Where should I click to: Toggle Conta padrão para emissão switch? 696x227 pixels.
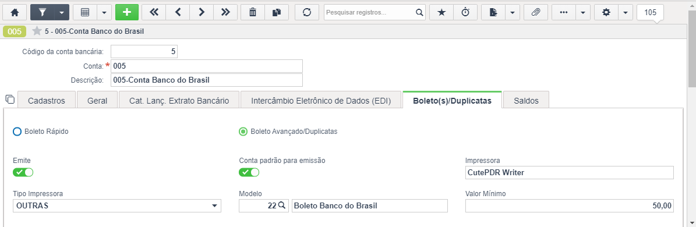[249, 172]
